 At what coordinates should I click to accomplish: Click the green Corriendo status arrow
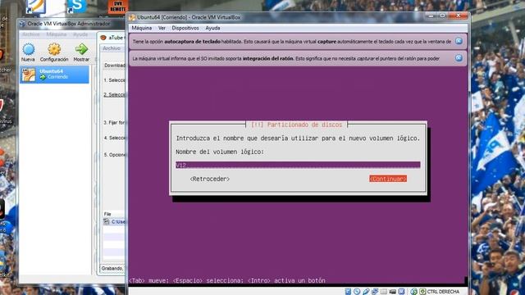coord(43,77)
